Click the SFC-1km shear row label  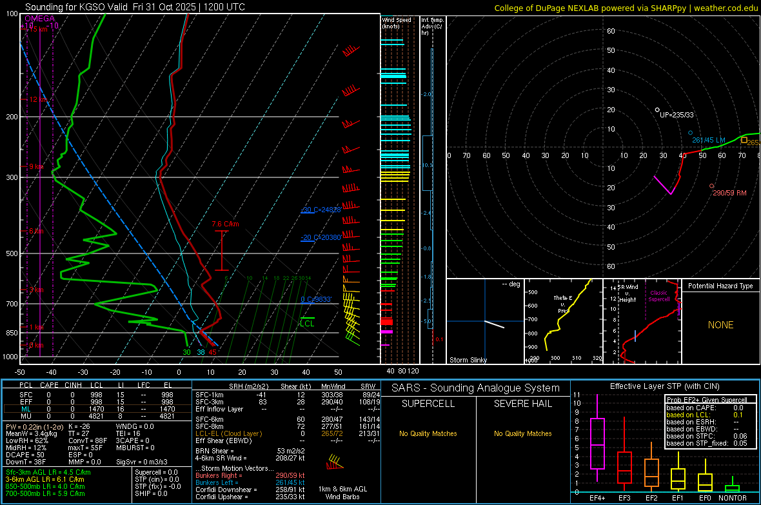(210, 395)
